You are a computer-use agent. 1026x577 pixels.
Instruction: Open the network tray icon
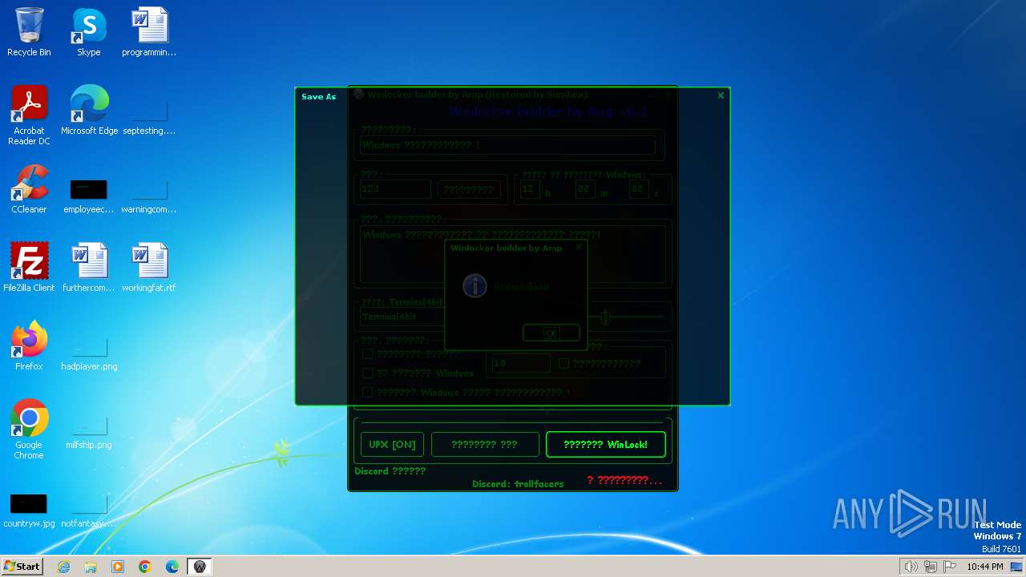(x=931, y=567)
